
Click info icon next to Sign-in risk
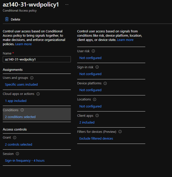97,67
